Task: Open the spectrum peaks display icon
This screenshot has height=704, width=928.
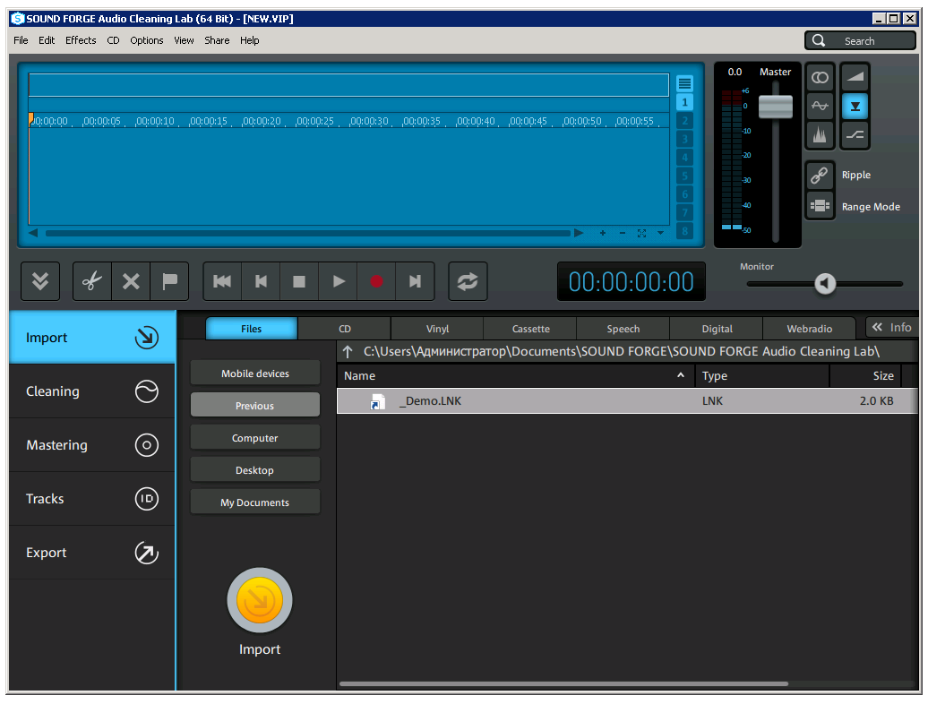Action: [x=820, y=135]
